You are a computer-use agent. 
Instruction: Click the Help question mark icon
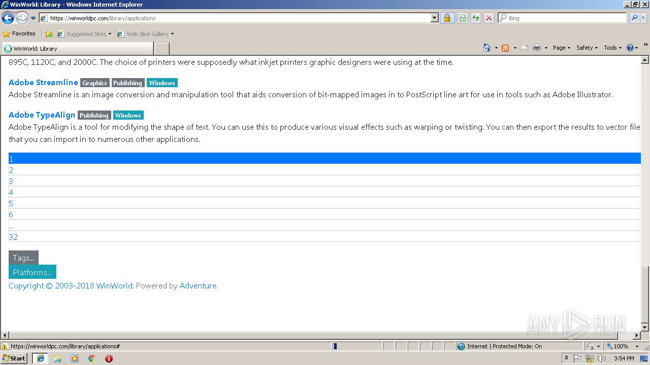click(630, 48)
